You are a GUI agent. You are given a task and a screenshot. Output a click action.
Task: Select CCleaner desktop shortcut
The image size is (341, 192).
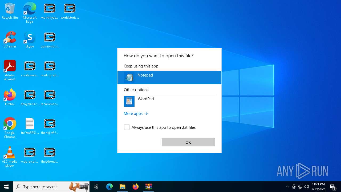10,40
